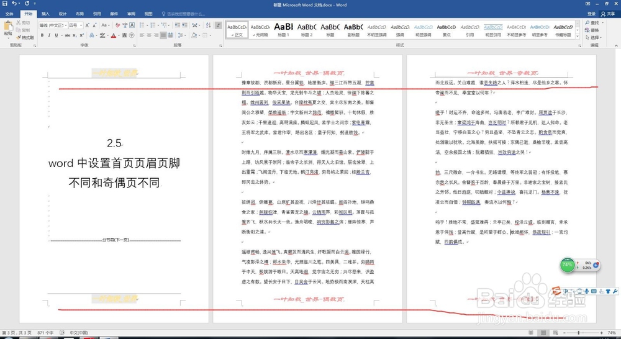The image size is (621, 339).
Task: Activate the Format Painter (格式刷)
Action: pos(25,37)
